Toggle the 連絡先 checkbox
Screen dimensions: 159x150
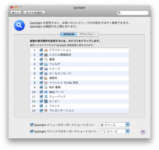coord(41,78)
